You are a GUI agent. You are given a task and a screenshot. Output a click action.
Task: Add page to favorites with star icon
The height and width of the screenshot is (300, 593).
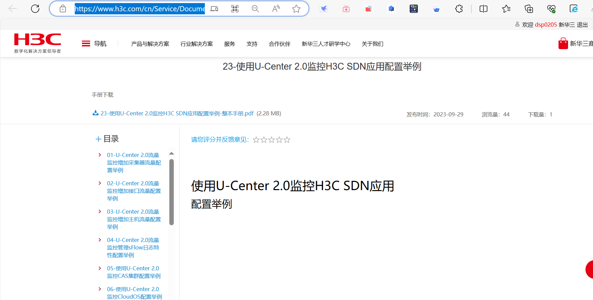tap(296, 9)
